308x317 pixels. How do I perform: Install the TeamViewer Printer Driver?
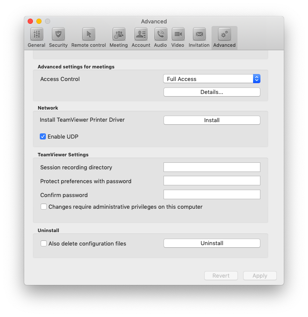pyautogui.click(x=212, y=120)
